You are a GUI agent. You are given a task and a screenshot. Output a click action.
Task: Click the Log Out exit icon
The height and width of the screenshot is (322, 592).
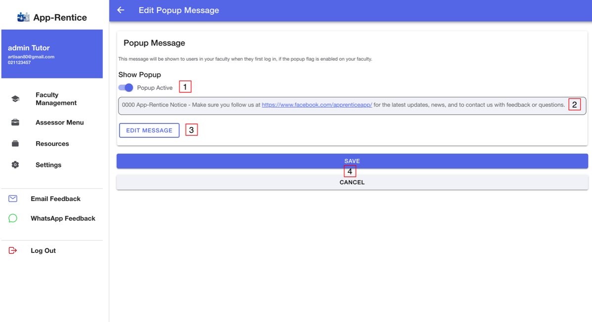(13, 250)
